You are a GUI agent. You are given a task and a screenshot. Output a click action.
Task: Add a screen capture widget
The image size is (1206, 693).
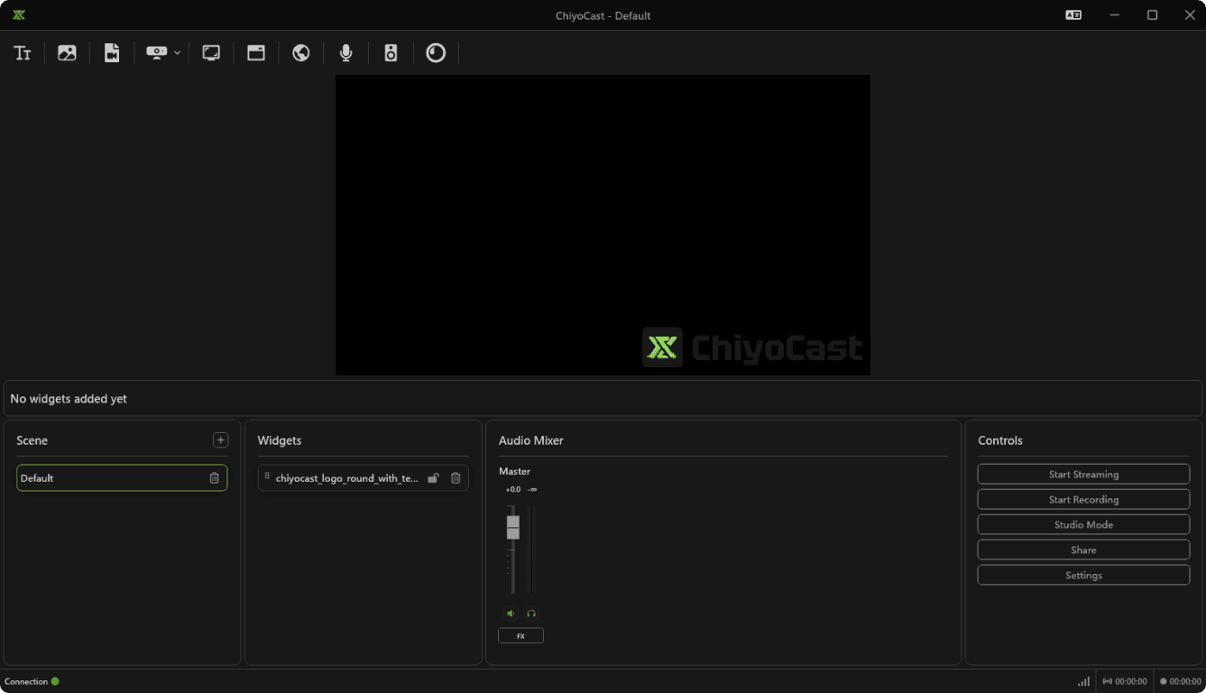pos(211,53)
